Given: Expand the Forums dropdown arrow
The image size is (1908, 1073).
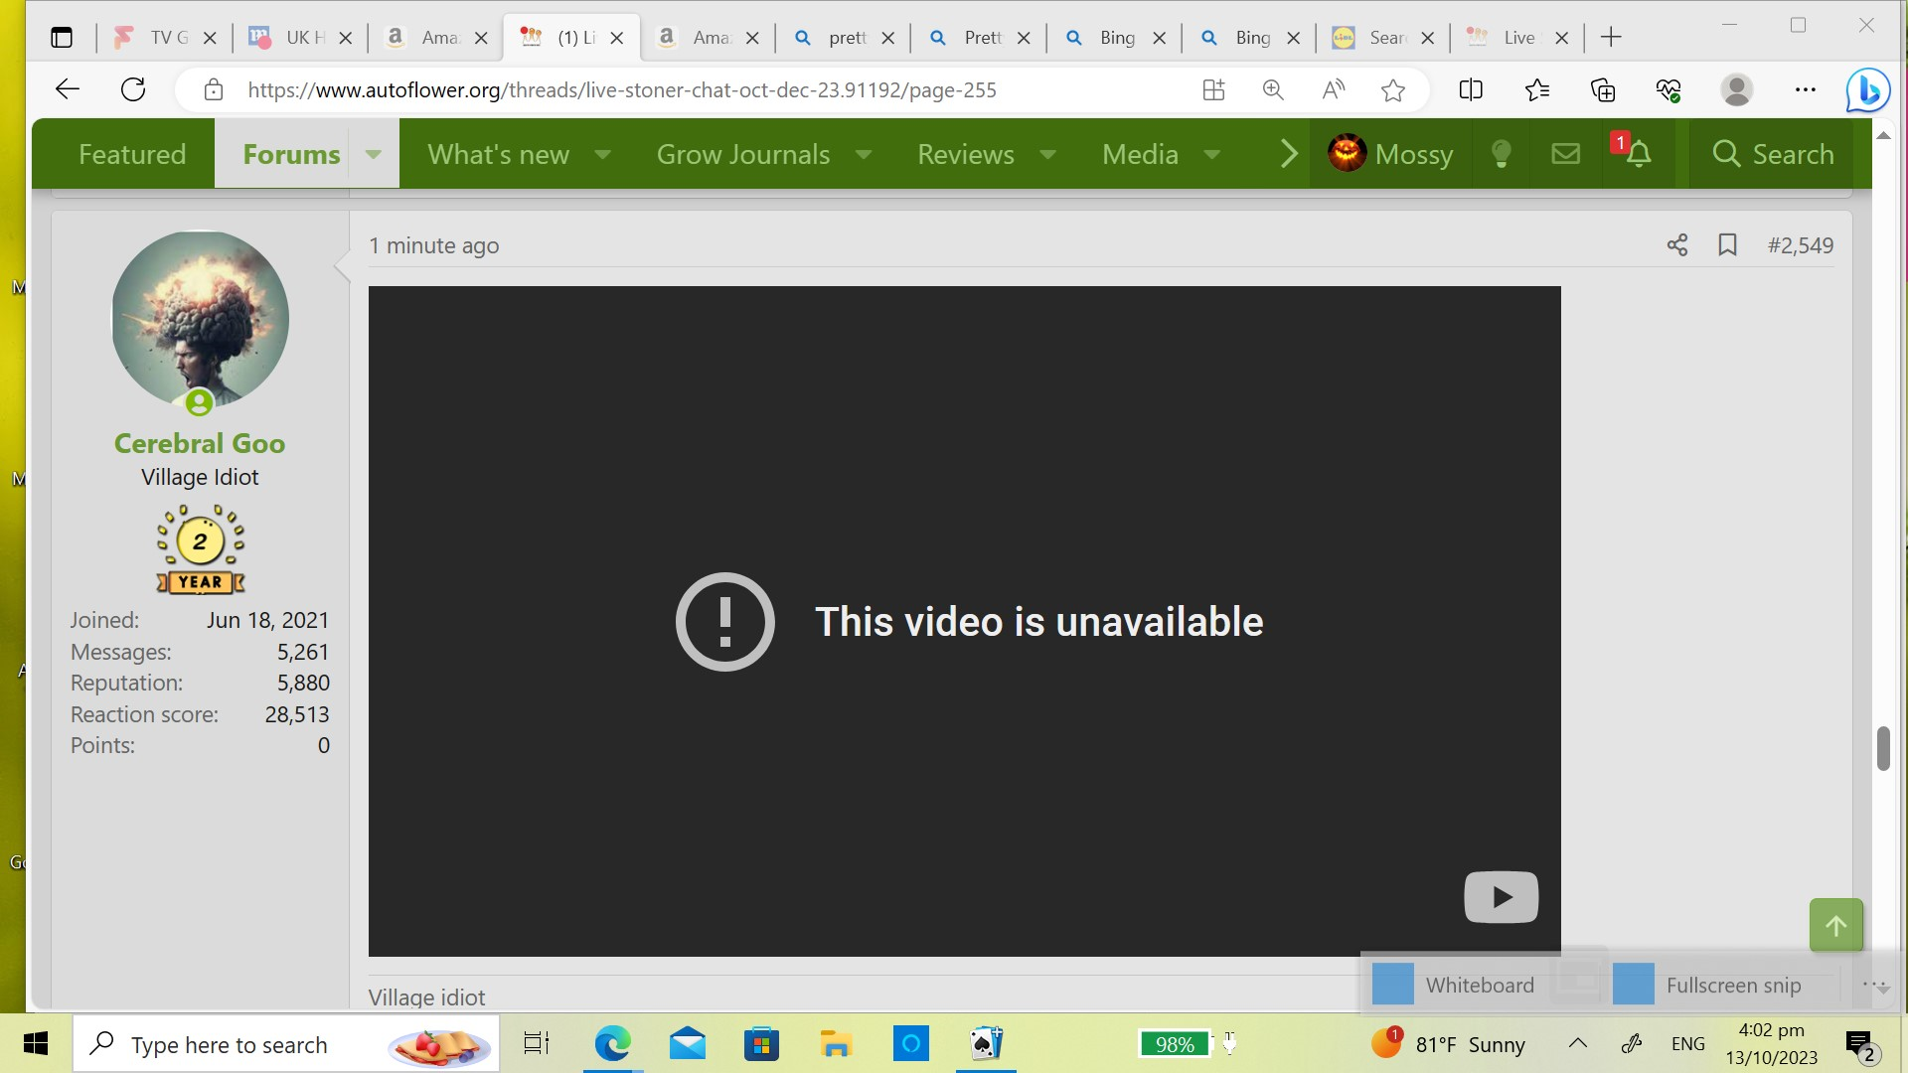Looking at the screenshot, I should 374,154.
